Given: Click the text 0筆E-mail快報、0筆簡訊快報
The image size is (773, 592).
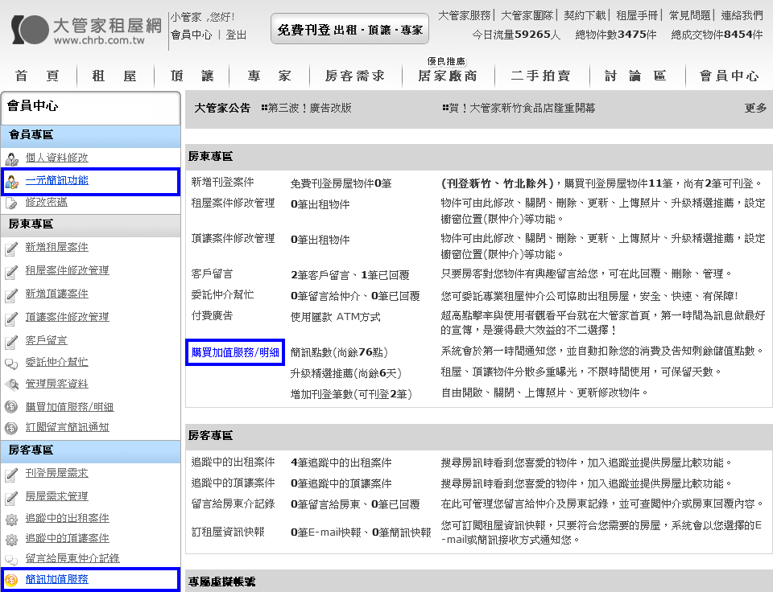Looking at the screenshot, I should tap(361, 532).
